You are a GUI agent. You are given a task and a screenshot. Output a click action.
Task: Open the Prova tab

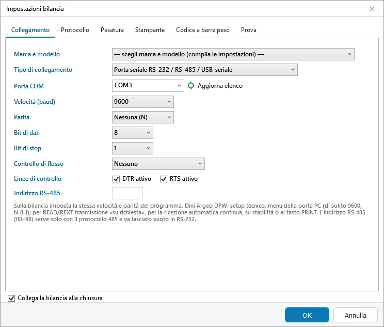coord(249,30)
